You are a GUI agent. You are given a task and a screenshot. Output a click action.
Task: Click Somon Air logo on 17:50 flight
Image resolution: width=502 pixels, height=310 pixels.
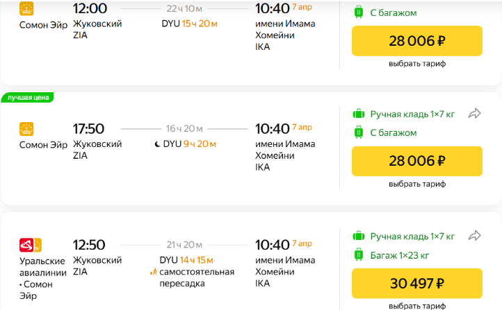(26, 129)
